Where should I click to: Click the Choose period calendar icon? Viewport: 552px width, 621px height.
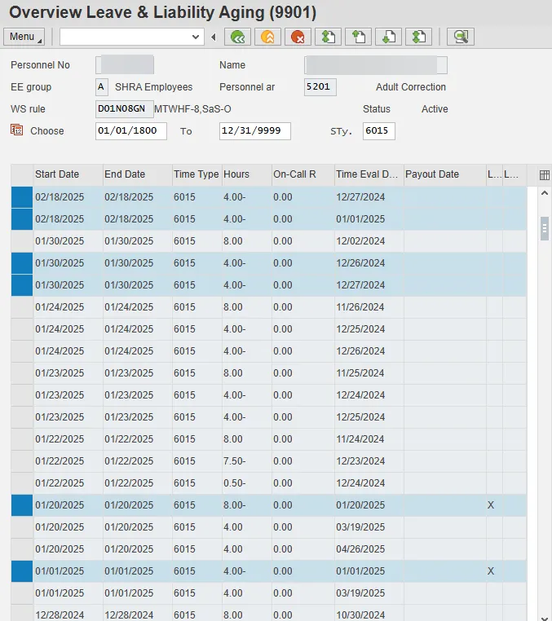[x=17, y=130]
